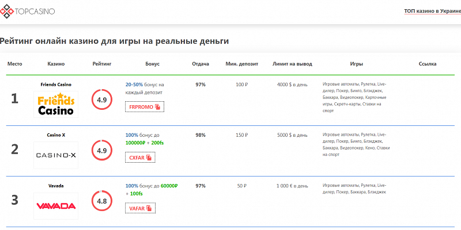Click the CXFAR promo code button

tap(140, 158)
